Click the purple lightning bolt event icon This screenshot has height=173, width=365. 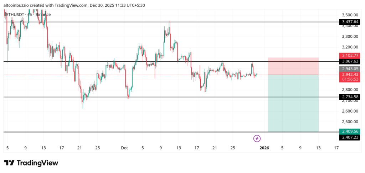coord(257,139)
